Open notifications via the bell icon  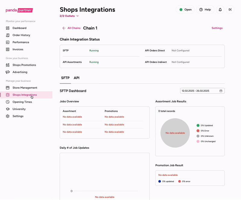[x=220, y=10]
